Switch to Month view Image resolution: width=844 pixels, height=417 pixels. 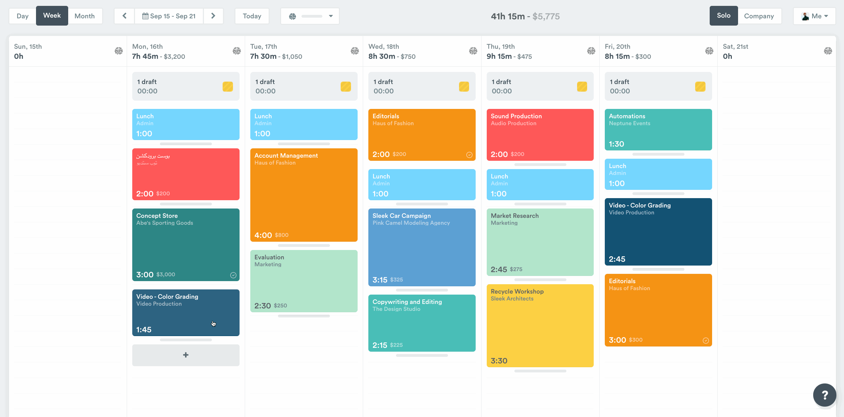[85, 16]
